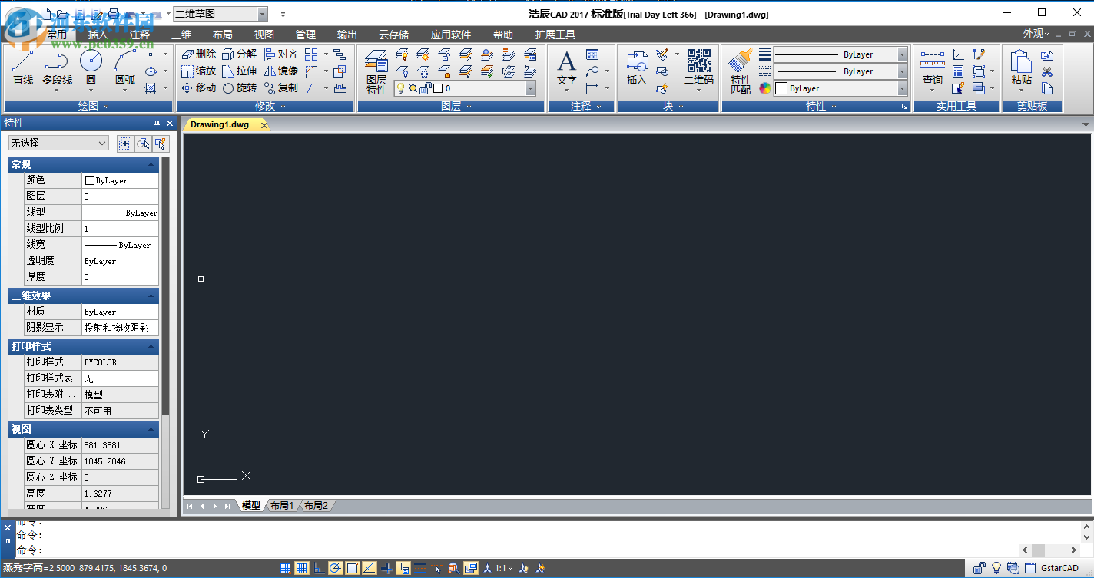Open the calculator in 实用工具 panel
Image resolution: width=1094 pixels, height=578 pixels.
958,72
